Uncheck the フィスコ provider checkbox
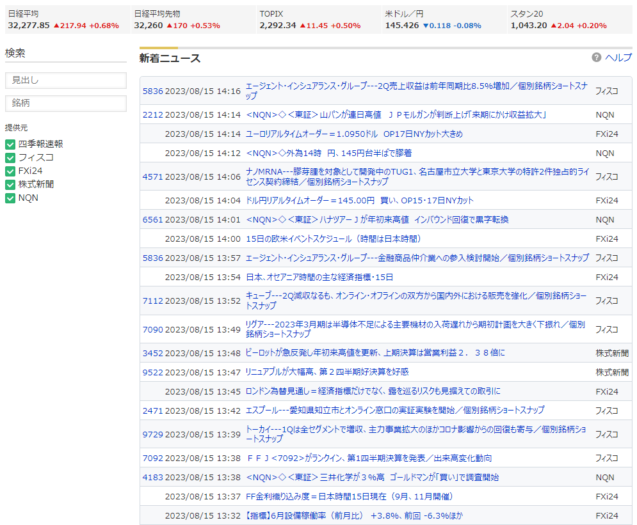The image size is (637, 525). click(10, 158)
